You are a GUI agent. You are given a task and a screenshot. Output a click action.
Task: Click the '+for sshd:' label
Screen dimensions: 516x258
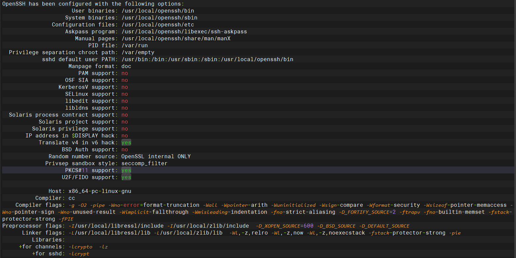click(49, 254)
